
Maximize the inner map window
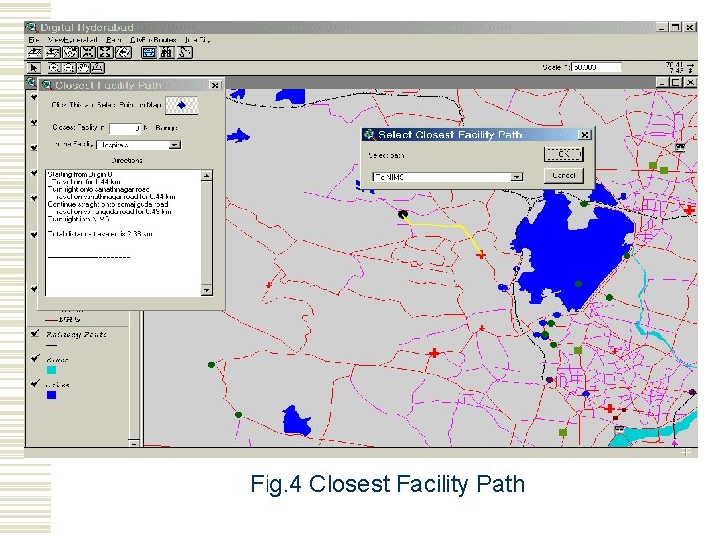pyautogui.click(x=676, y=83)
